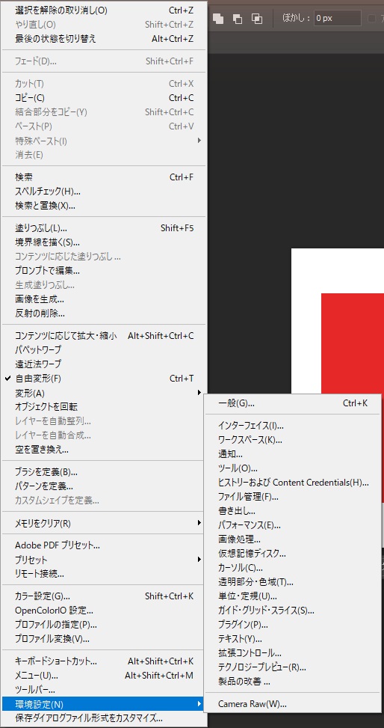Viewport: 384px width, 728px height.
Task: Open 検索と置換(X)... menu item
Action: [105, 205]
